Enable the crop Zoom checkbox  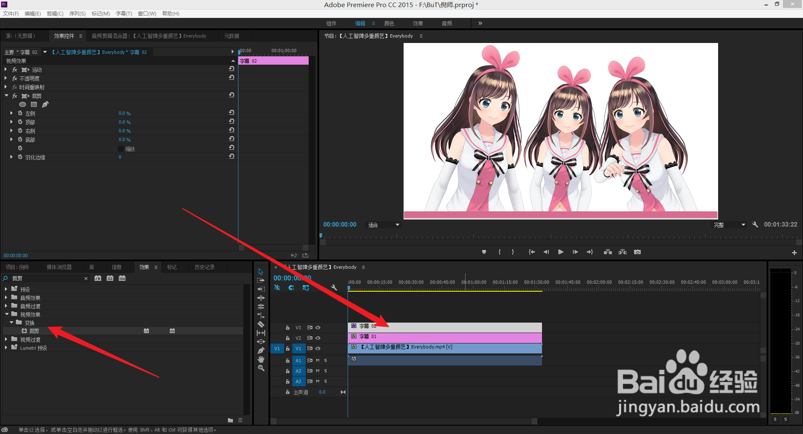coord(120,149)
